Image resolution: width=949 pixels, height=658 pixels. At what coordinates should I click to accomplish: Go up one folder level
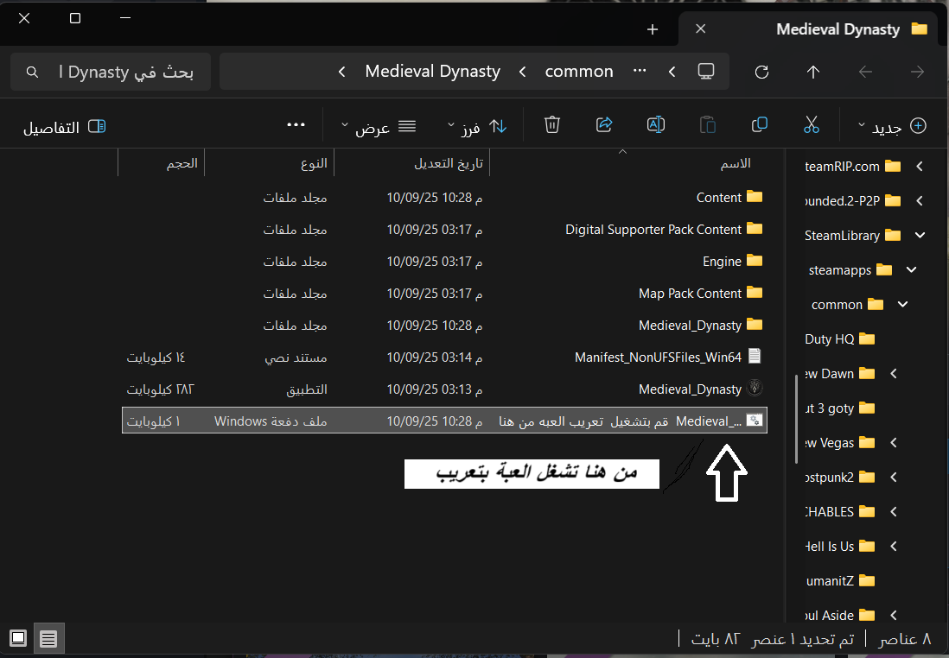pos(812,72)
